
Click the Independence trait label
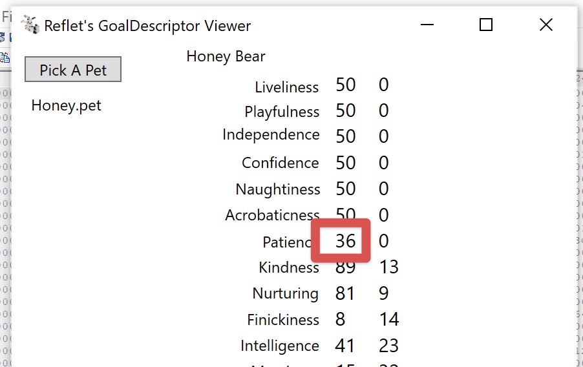pyautogui.click(x=271, y=134)
